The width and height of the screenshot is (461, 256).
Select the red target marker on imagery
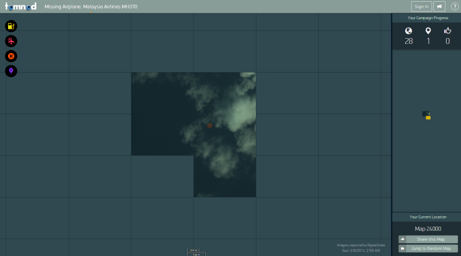click(x=210, y=126)
